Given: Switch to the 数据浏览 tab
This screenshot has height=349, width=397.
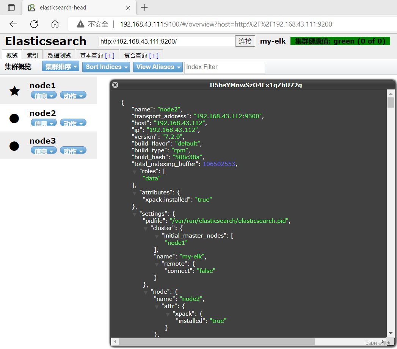Looking at the screenshot, I should [59, 55].
